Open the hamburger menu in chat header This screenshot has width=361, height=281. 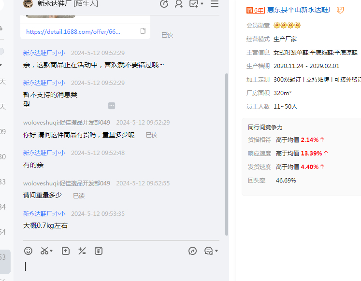(215, 4)
